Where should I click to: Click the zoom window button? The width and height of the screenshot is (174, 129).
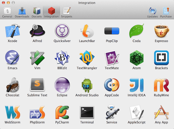coord(13,3)
